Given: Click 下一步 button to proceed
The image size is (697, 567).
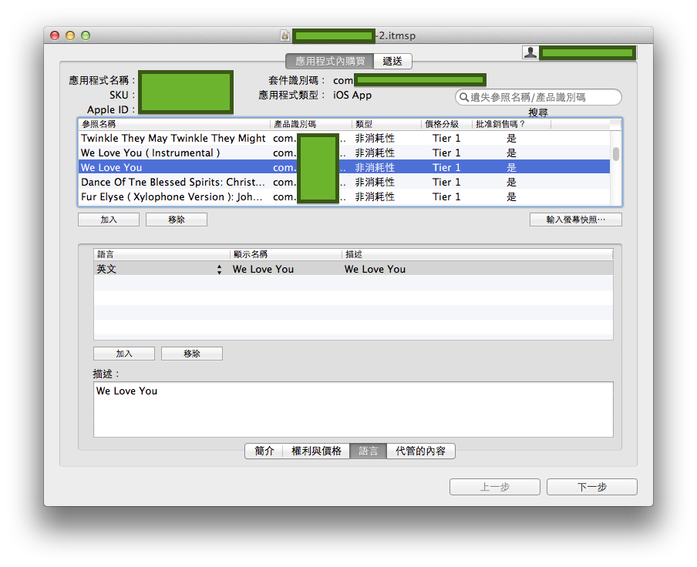Looking at the screenshot, I should (591, 487).
